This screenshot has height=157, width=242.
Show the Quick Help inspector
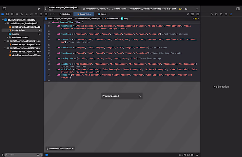(x=221, y=14)
